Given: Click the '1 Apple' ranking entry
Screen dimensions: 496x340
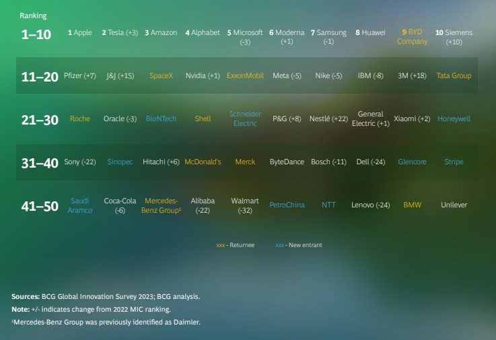Looking at the screenshot, I should pos(79,32).
